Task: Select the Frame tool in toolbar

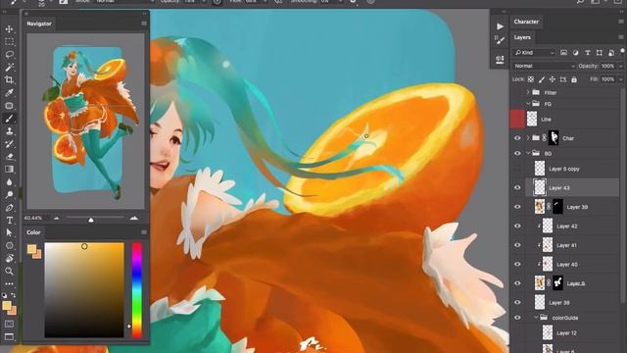Action: [9, 106]
